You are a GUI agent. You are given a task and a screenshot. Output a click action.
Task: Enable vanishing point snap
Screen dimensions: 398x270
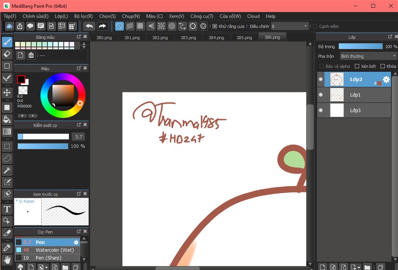coord(151,26)
